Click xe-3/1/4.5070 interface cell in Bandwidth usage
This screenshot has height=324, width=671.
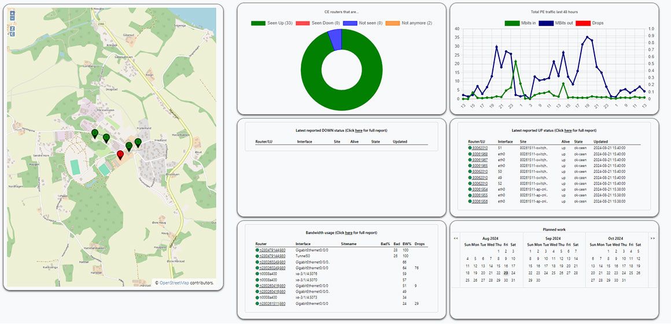pos(307,279)
